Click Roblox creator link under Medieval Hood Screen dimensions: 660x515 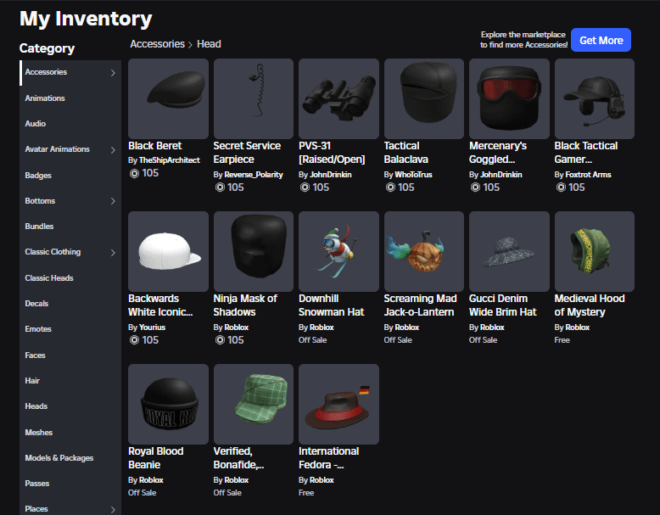[577, 327]
